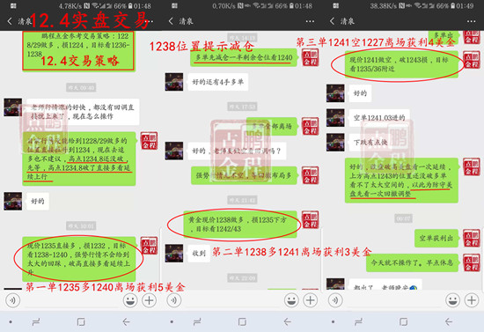Tap the message input line in left chat

pyautogui.click(x=71, y=301)
